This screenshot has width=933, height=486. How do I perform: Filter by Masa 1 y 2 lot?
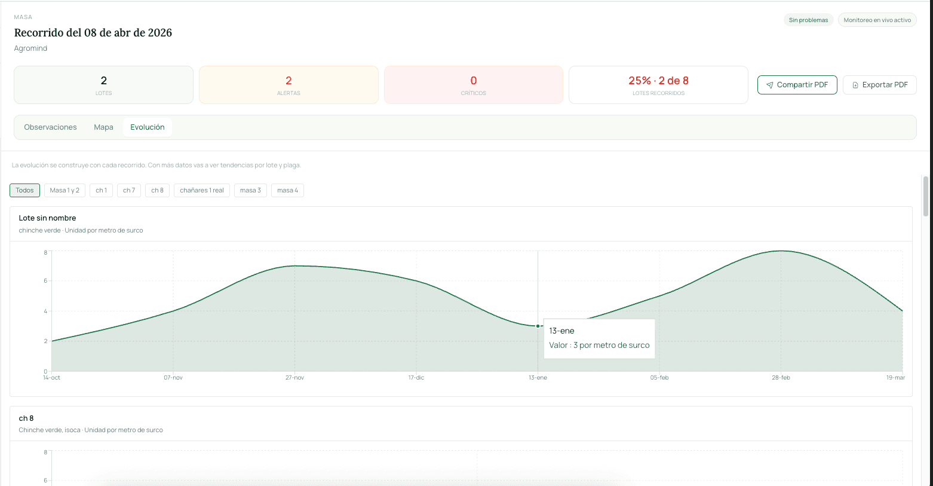click(65, 190)
